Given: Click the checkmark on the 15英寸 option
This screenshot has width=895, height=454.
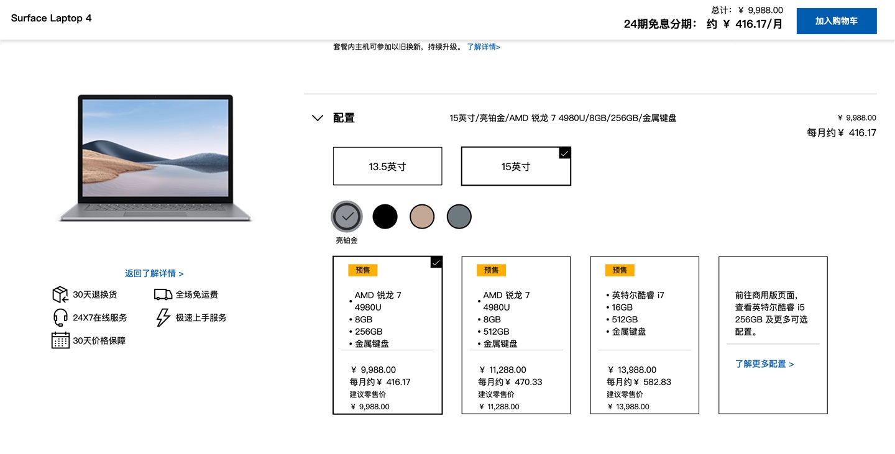Looking at the screenshot, I should (564, 153).
